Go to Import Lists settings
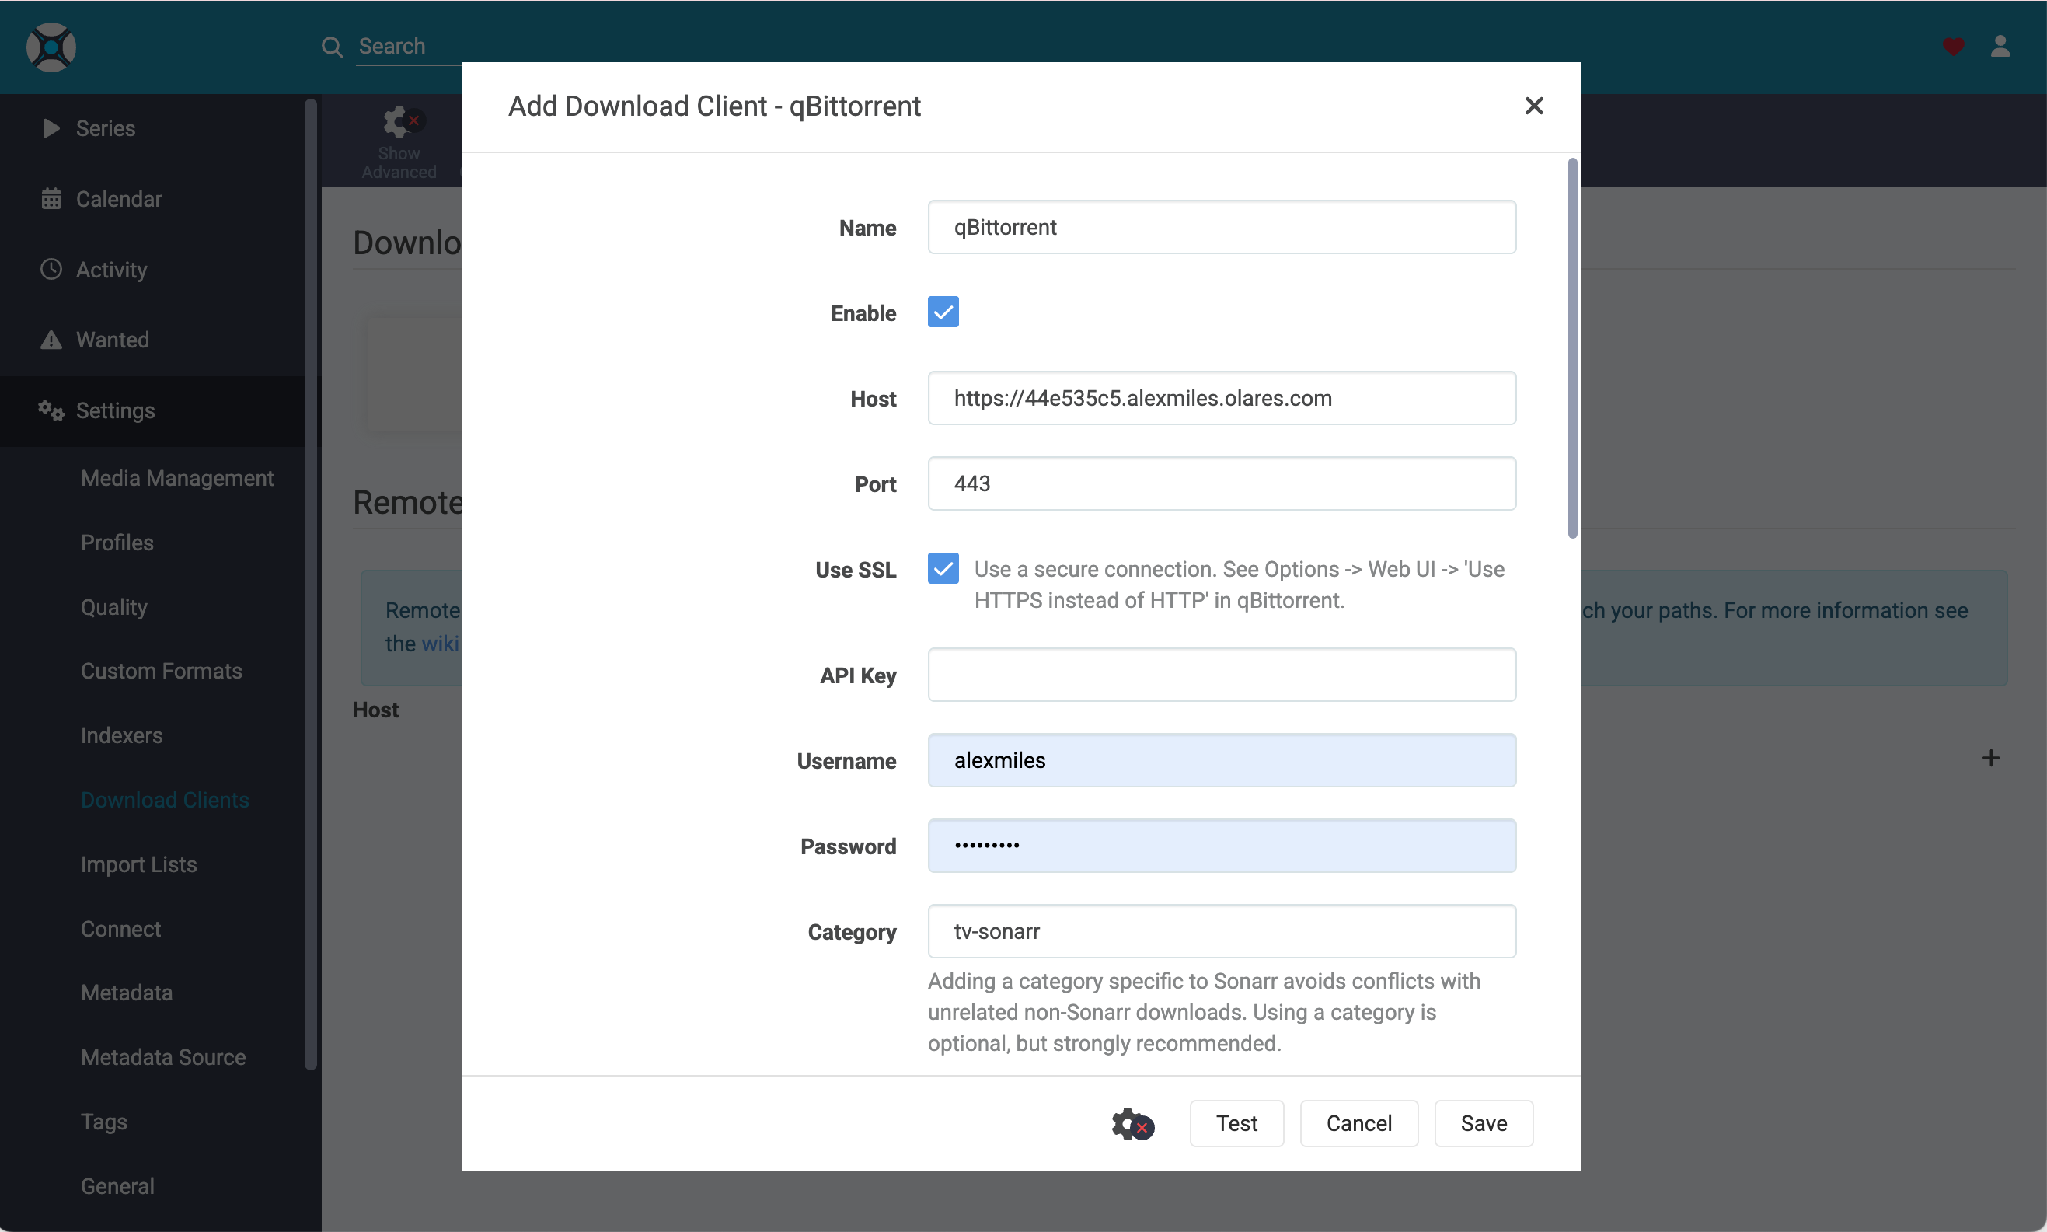2047x1232 pixels. (138, 864)
